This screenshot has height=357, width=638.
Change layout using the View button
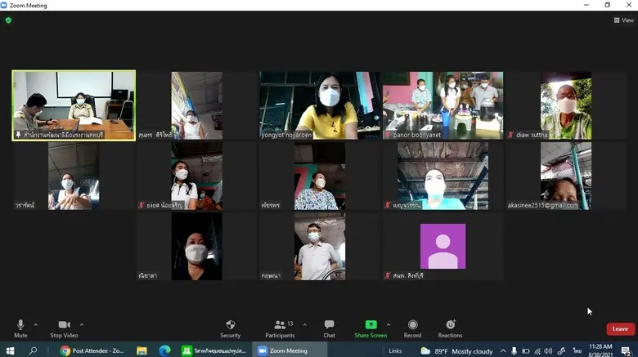pos(623,20)
